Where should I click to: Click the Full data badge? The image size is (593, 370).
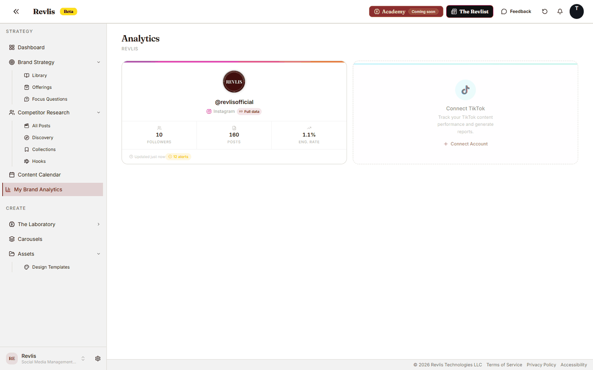click(249, 111)
